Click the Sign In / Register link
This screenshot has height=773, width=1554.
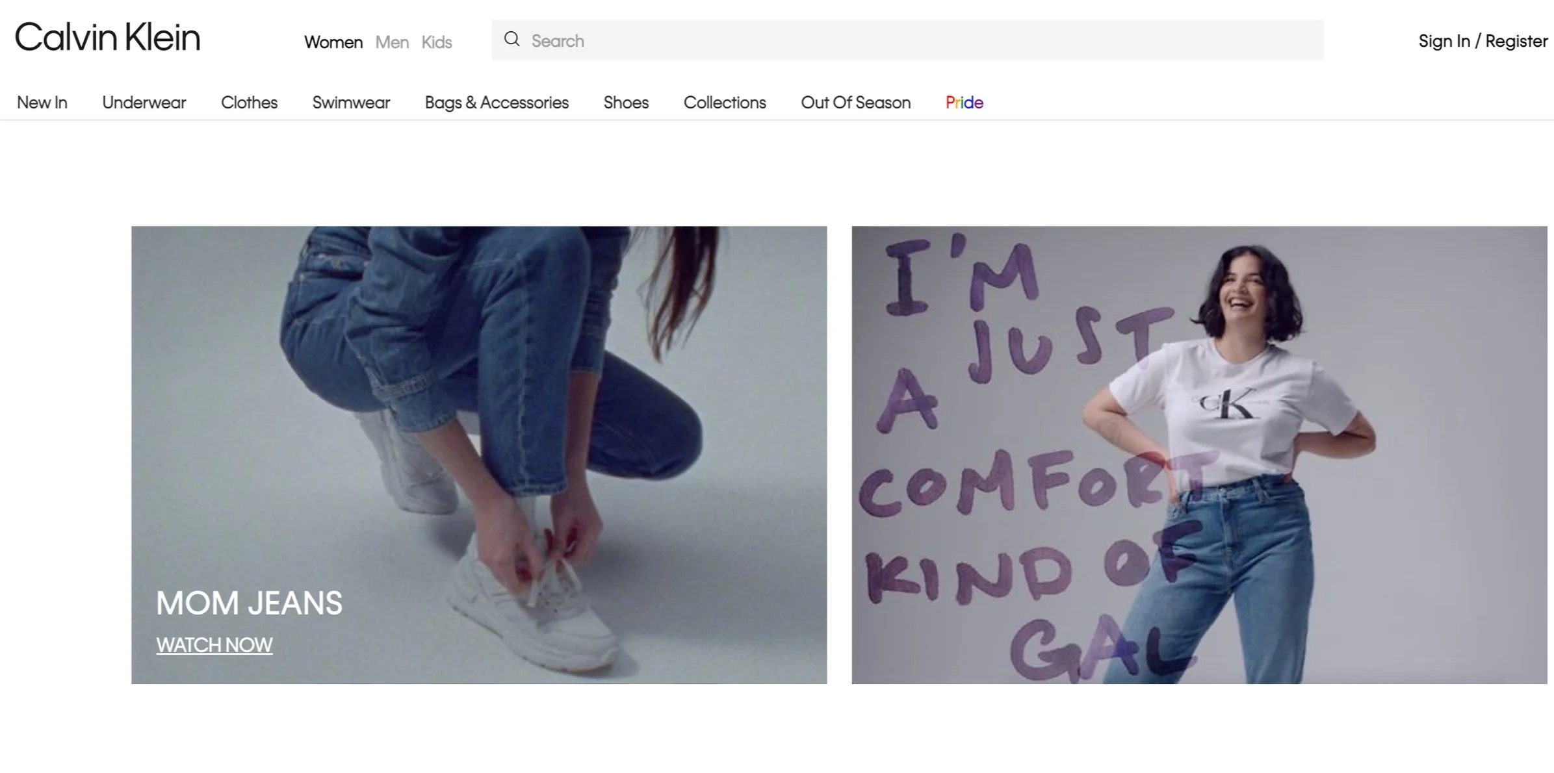pos(1483,41)
